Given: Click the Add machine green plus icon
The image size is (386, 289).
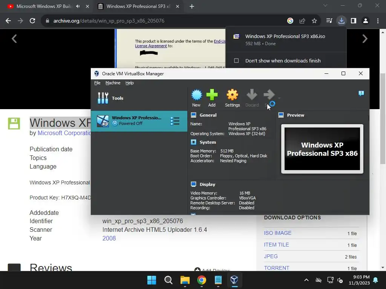Looking at the screenshot, I should (x=212, y=95).
